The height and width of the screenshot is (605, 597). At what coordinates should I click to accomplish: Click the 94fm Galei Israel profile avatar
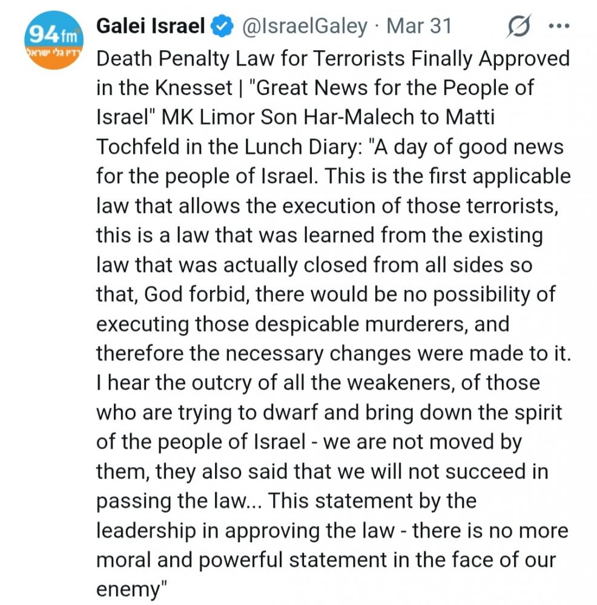point(53,42)
